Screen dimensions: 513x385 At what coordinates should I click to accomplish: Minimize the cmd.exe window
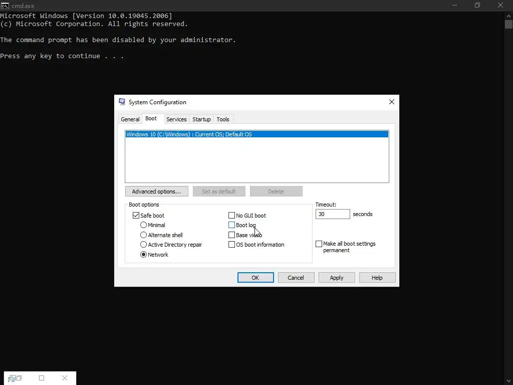[x=455, y=5]
